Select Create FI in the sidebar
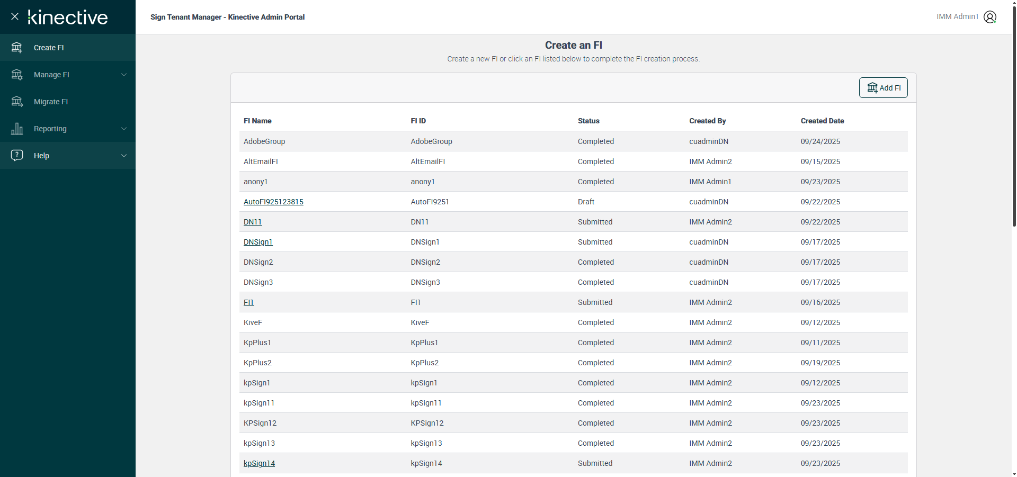 (x=49, y=48)
